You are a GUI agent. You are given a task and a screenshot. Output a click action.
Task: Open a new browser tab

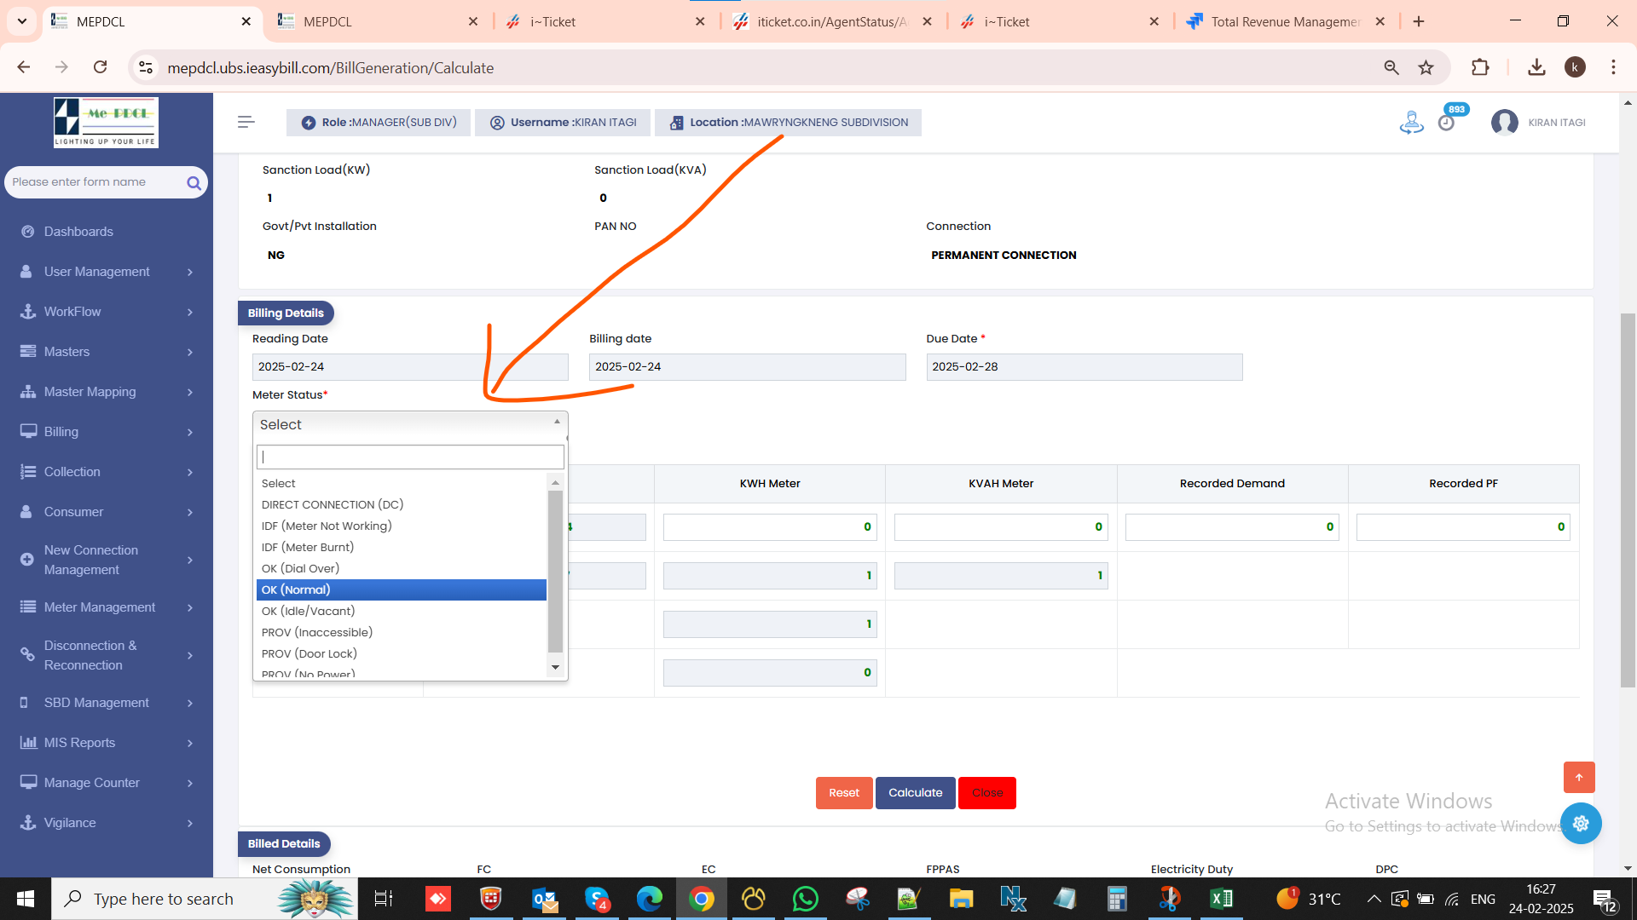[x=1419, y=21]
